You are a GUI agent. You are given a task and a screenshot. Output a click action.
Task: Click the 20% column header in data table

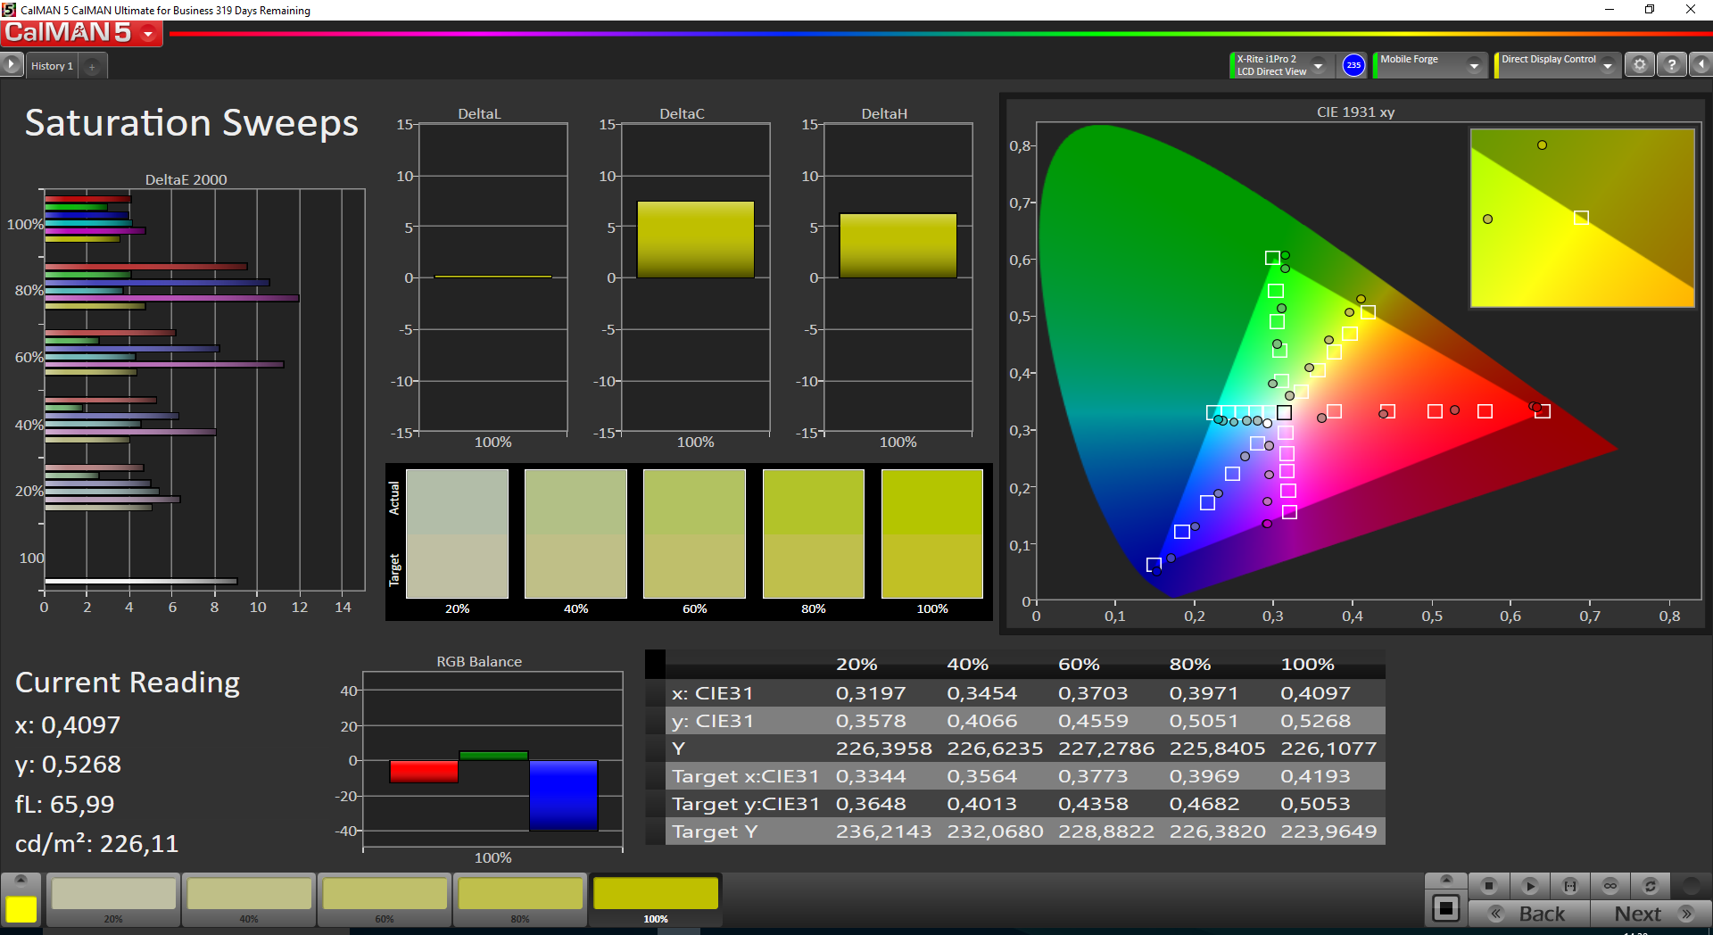pos(856,664)
